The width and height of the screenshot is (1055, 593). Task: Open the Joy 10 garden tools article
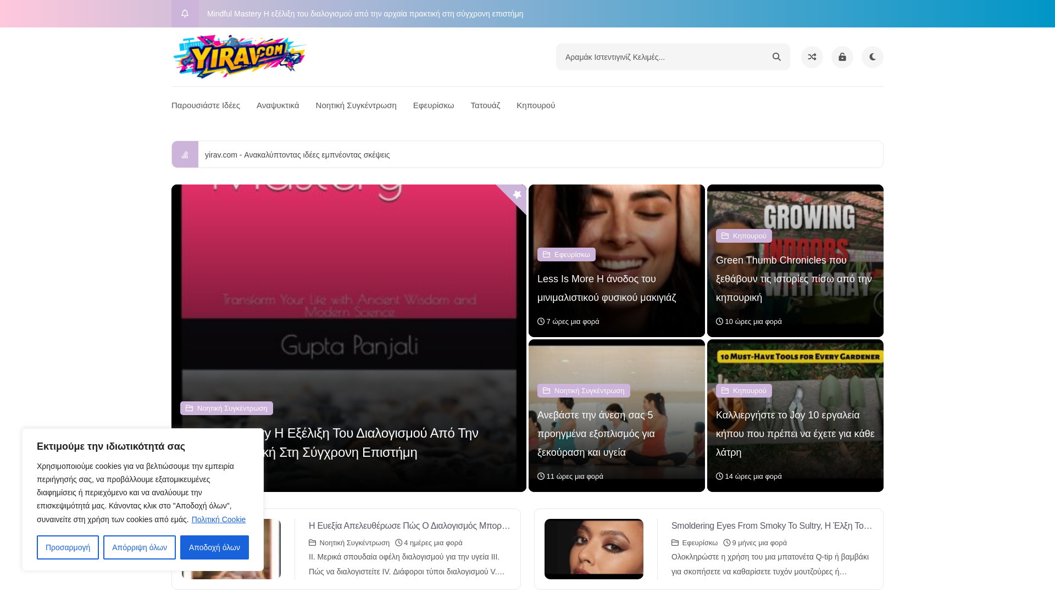pos(795,434)
